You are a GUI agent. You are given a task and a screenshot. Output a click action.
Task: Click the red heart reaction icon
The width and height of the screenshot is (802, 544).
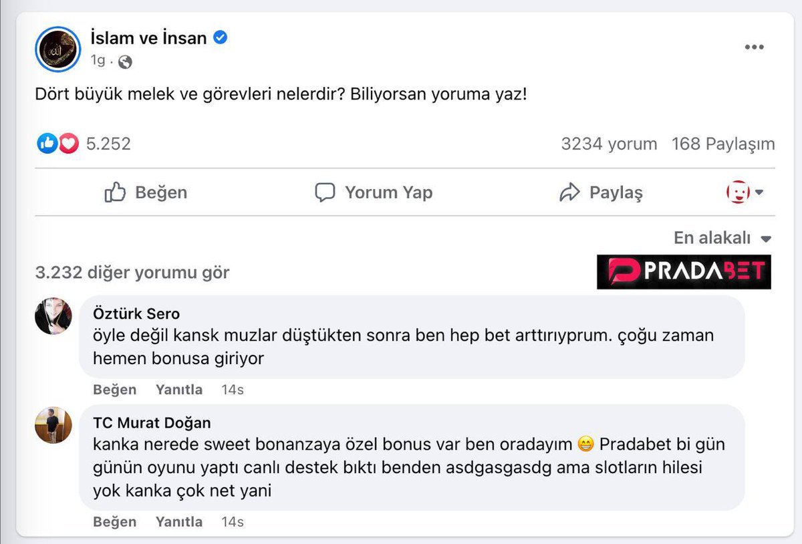pyautogui.click(x=68, y=143)
